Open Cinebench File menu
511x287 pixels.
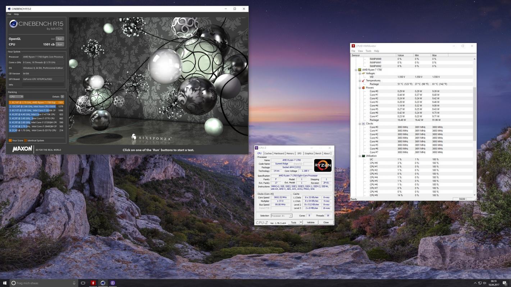click(x=9, y=14)
